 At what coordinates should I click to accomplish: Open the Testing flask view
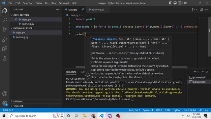5,59
